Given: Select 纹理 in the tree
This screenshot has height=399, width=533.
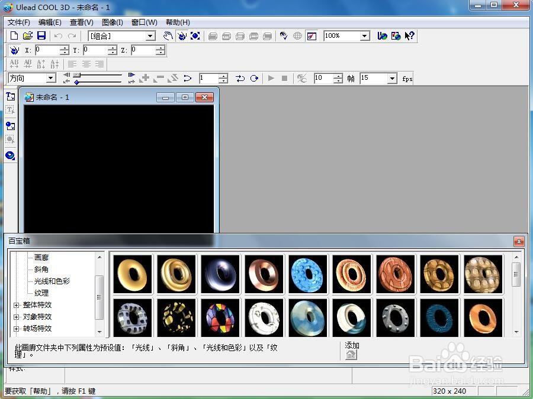Looking at the screenshot, I should click(41, 293).
